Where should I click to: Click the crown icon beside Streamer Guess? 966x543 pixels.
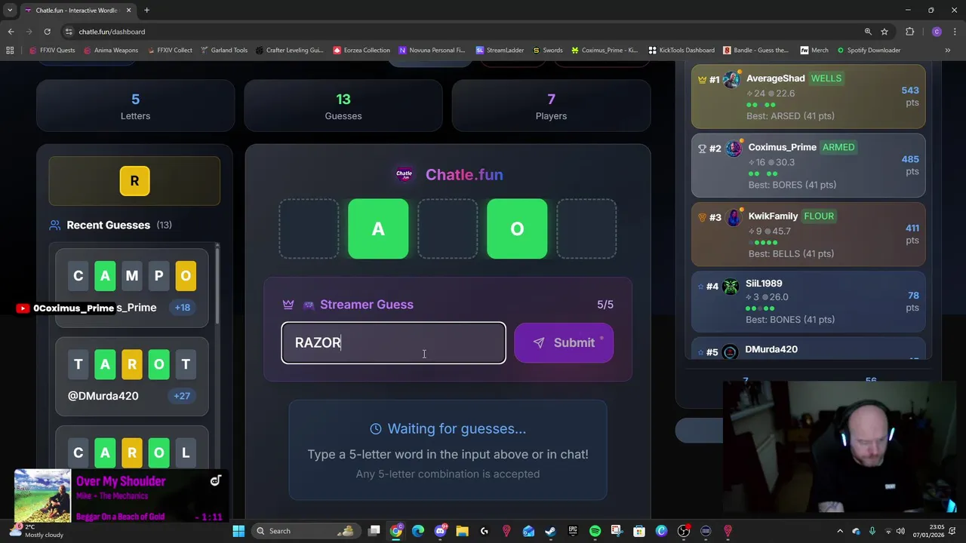click(x=288, y=305)
